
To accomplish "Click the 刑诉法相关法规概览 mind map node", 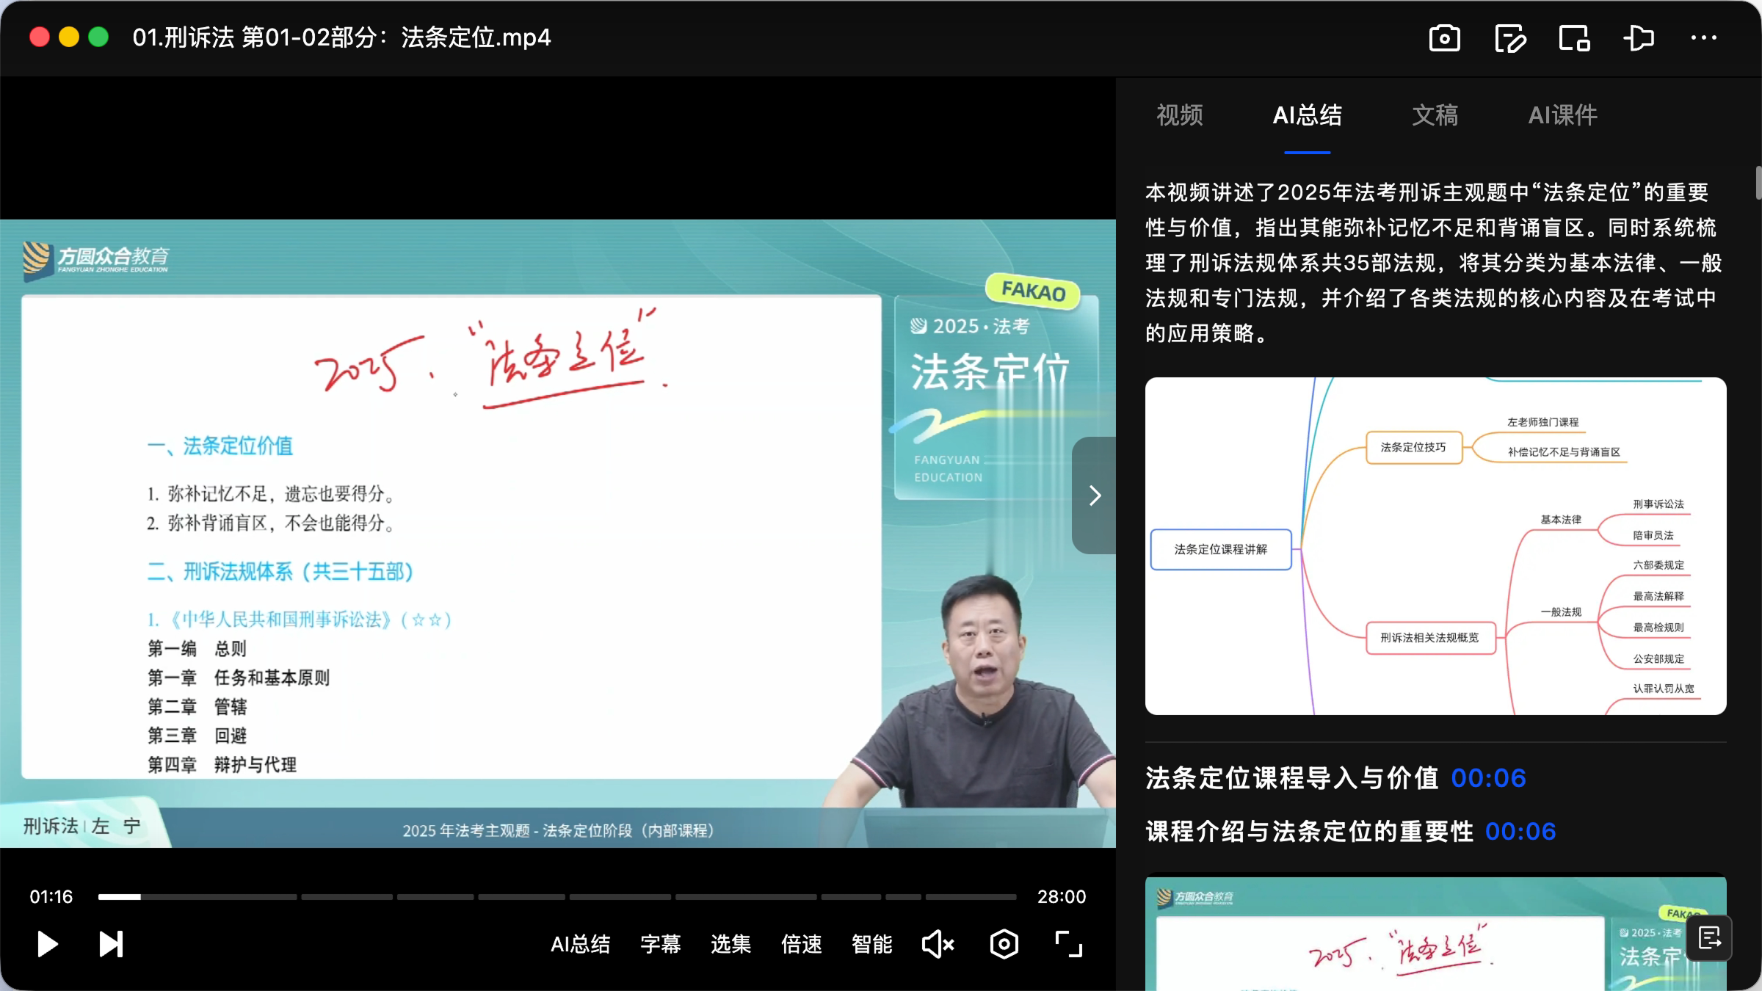I will [1429, 637].
